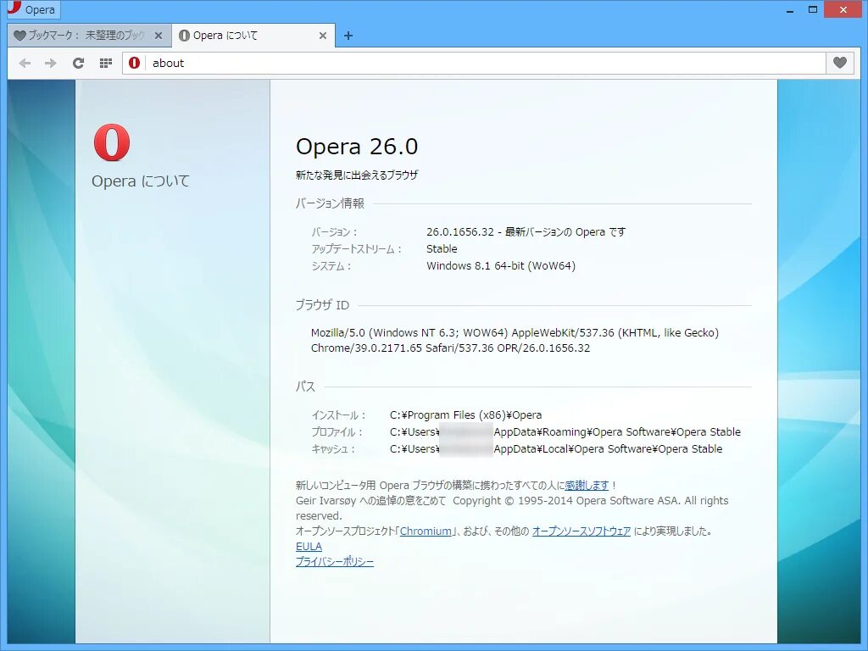The width and height of the screenshot is (868, 651).
Task: Click the Stable update stream value
Action: [x=442, y=249]
